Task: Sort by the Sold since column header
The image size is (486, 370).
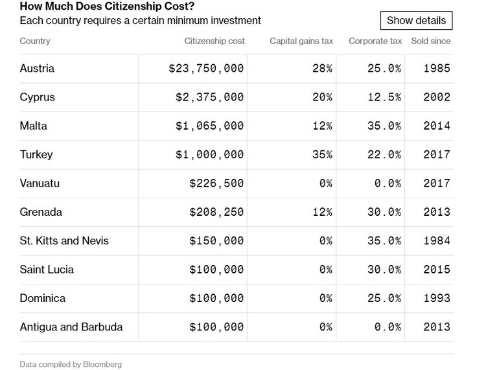Action: click(431, 41)
